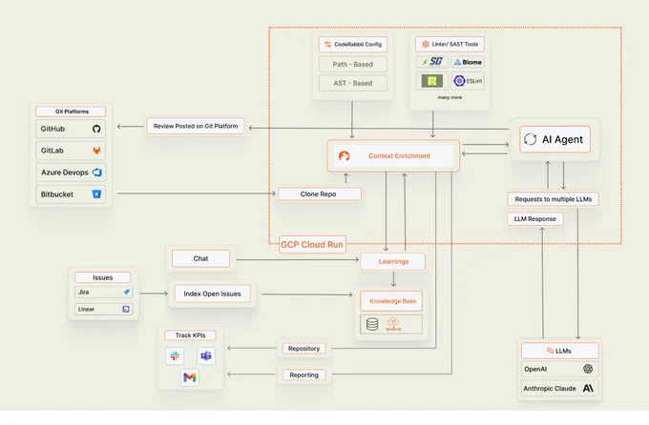649x425 pixels.
Task: Click the LLM Response label
Action: 535,219
